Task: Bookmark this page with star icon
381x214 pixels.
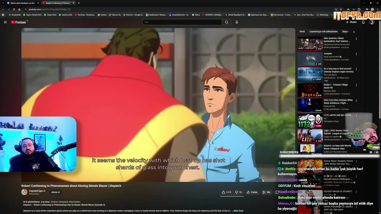Action: click(x=341, y=9)
